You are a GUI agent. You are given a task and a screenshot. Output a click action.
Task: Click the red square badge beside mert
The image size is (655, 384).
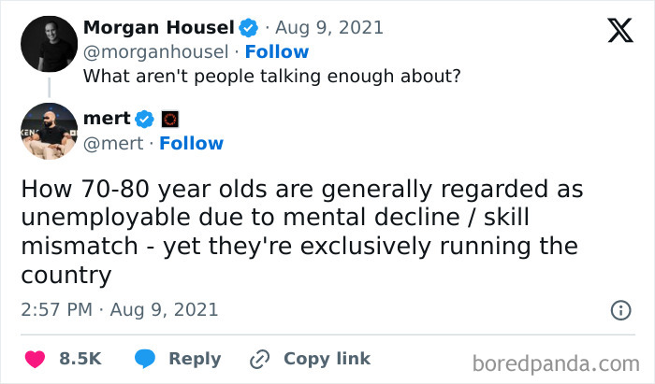pos(170,119)
